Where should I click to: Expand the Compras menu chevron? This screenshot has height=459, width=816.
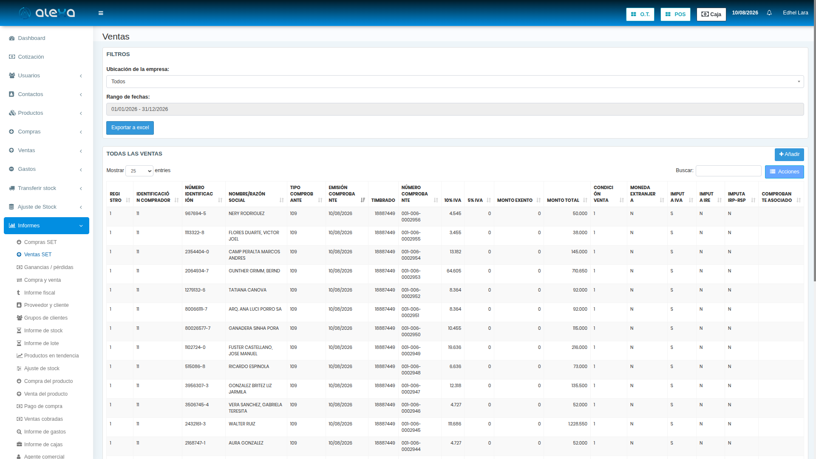coord(81,132)
